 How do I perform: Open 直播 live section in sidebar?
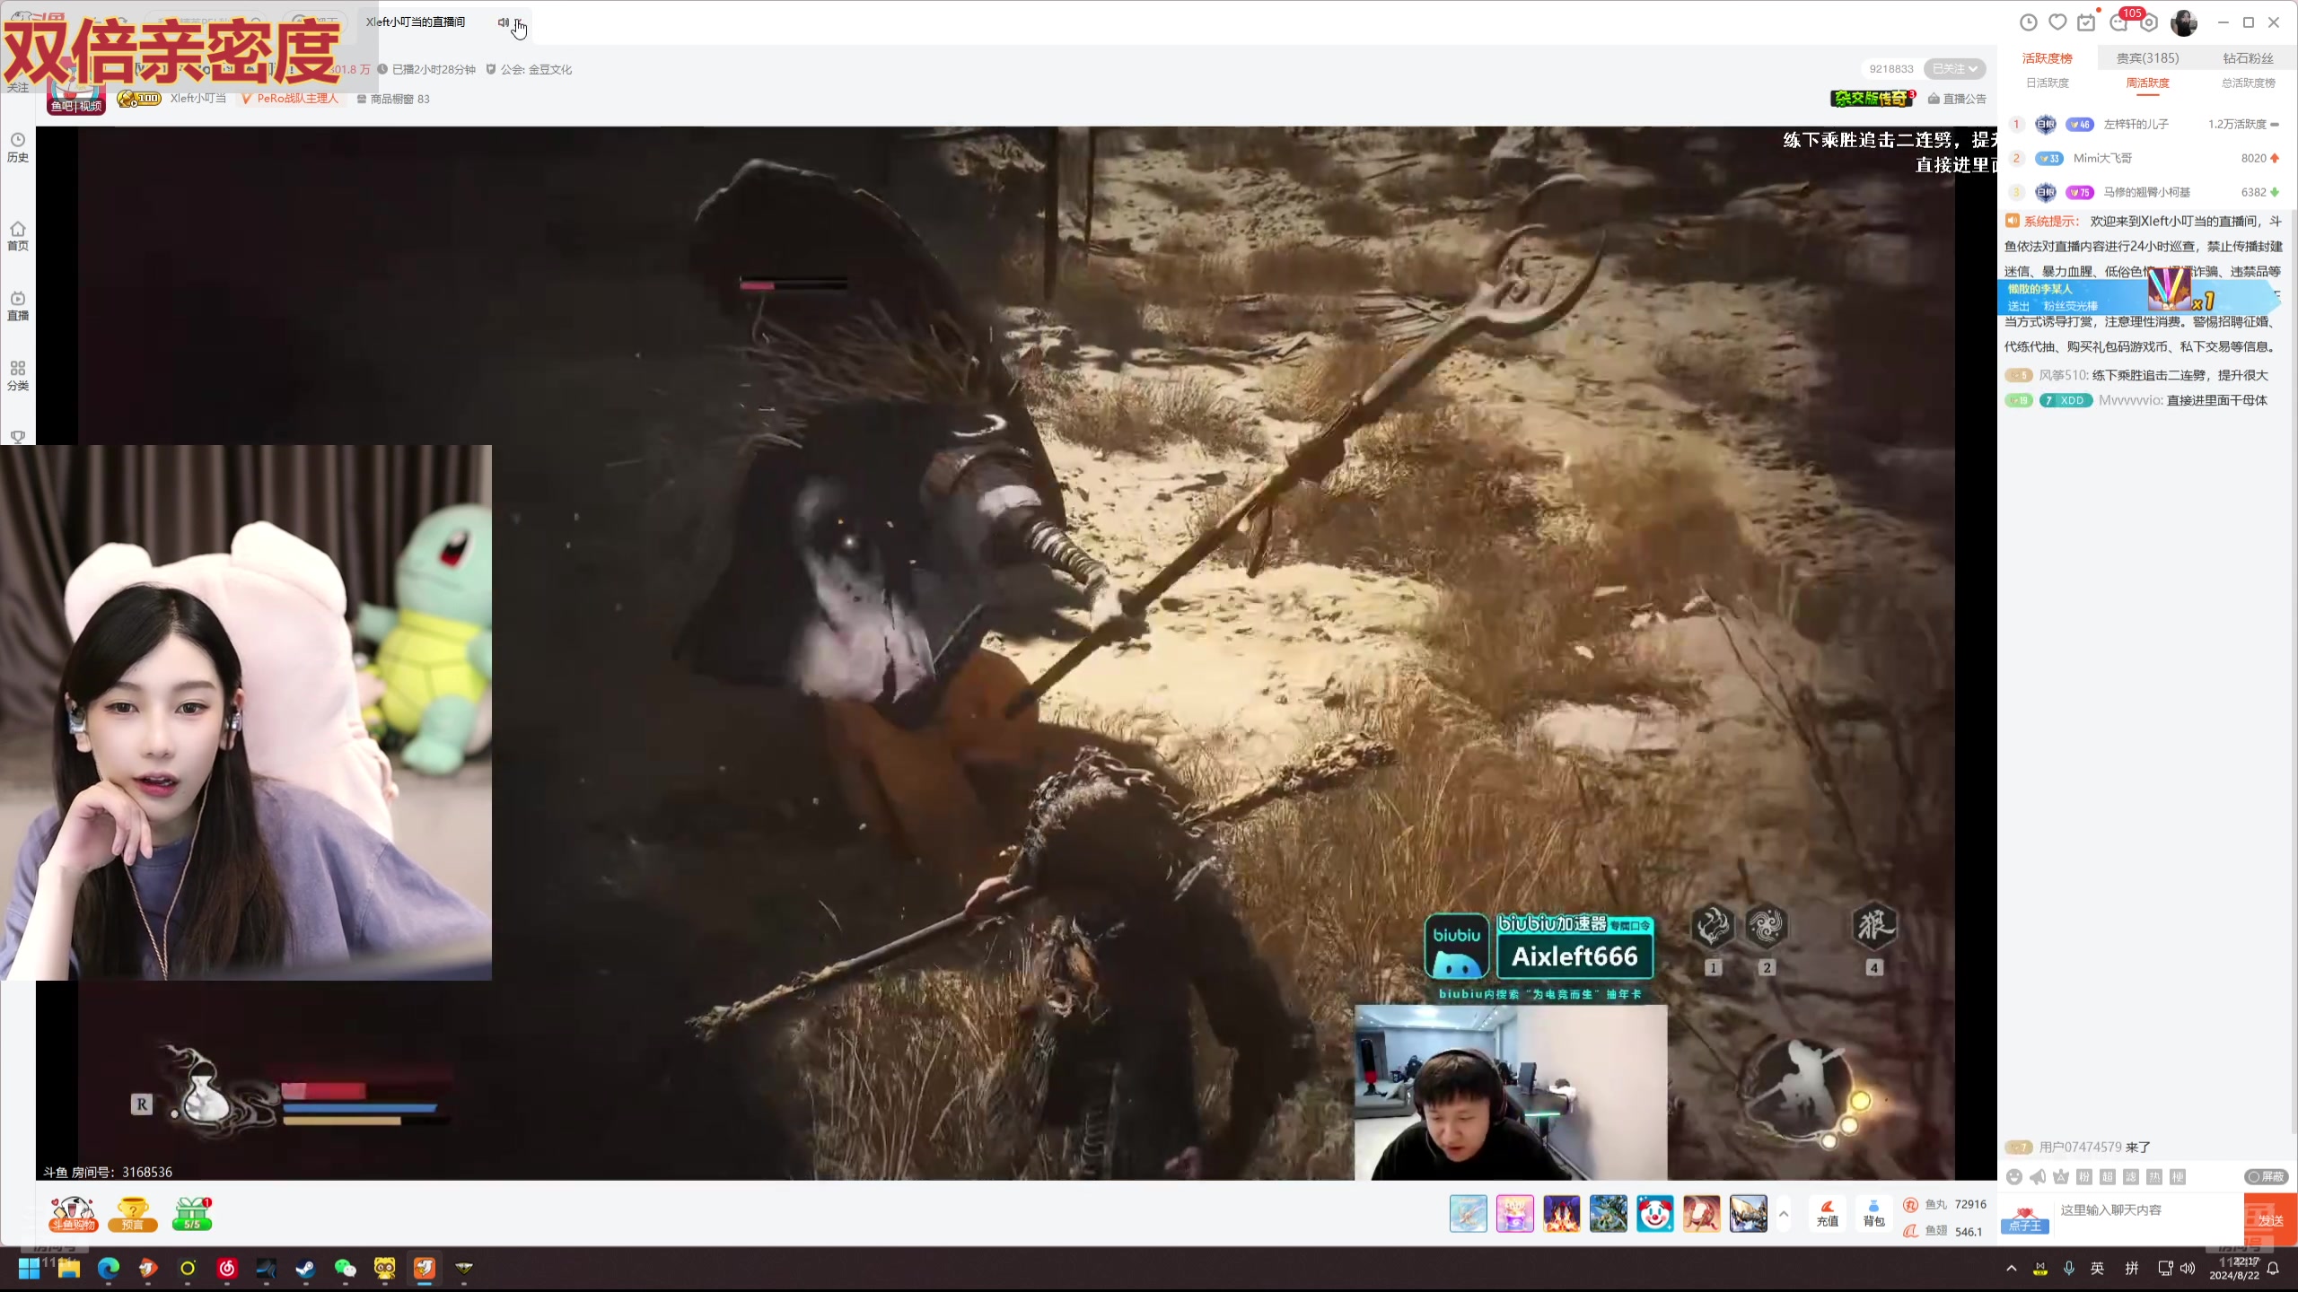(x=18, y=306)
